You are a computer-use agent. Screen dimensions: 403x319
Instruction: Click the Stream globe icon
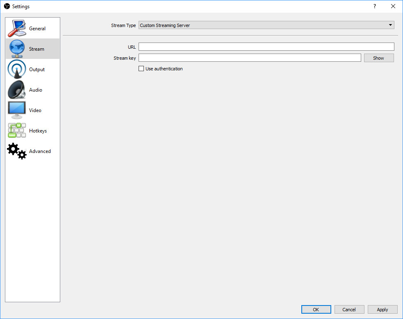point(17,49)
